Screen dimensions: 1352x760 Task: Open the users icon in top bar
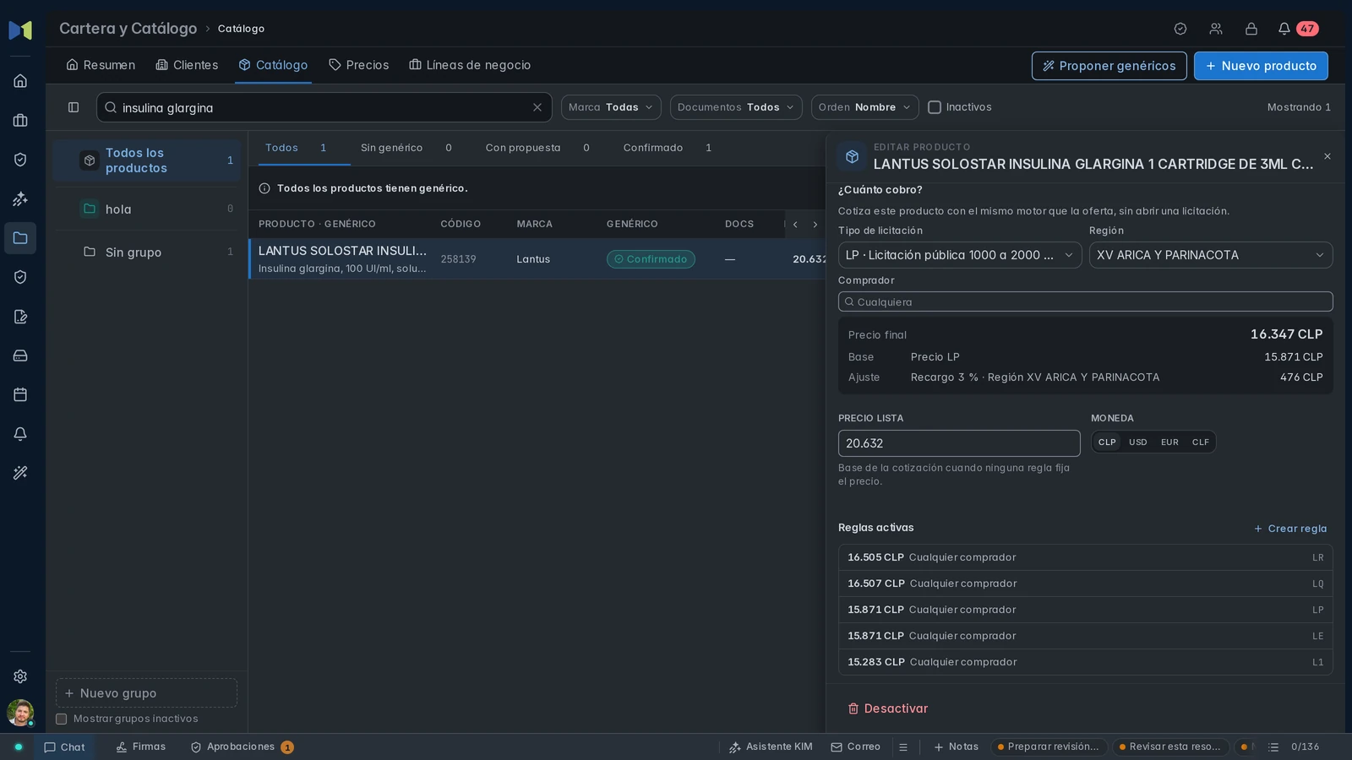[x=1216, y=29]
